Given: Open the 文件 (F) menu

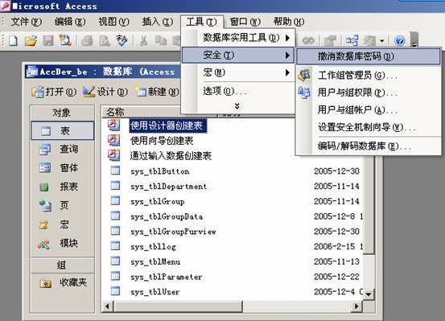Looking at the screenshot, I should (26, 22).
